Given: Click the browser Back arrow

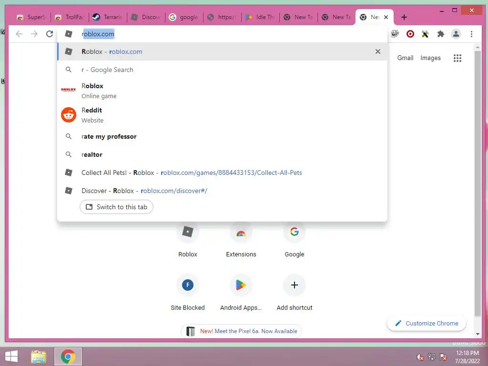Looking at the screenshot, I should pos(19,34).
